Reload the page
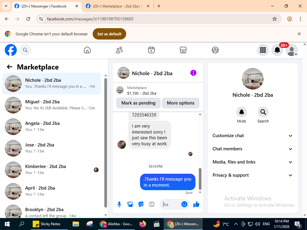 click(x=28, y=19)
